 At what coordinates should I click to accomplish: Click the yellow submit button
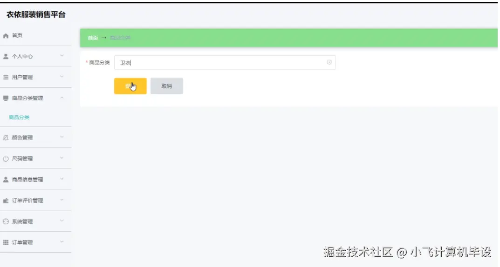[130, 86]
